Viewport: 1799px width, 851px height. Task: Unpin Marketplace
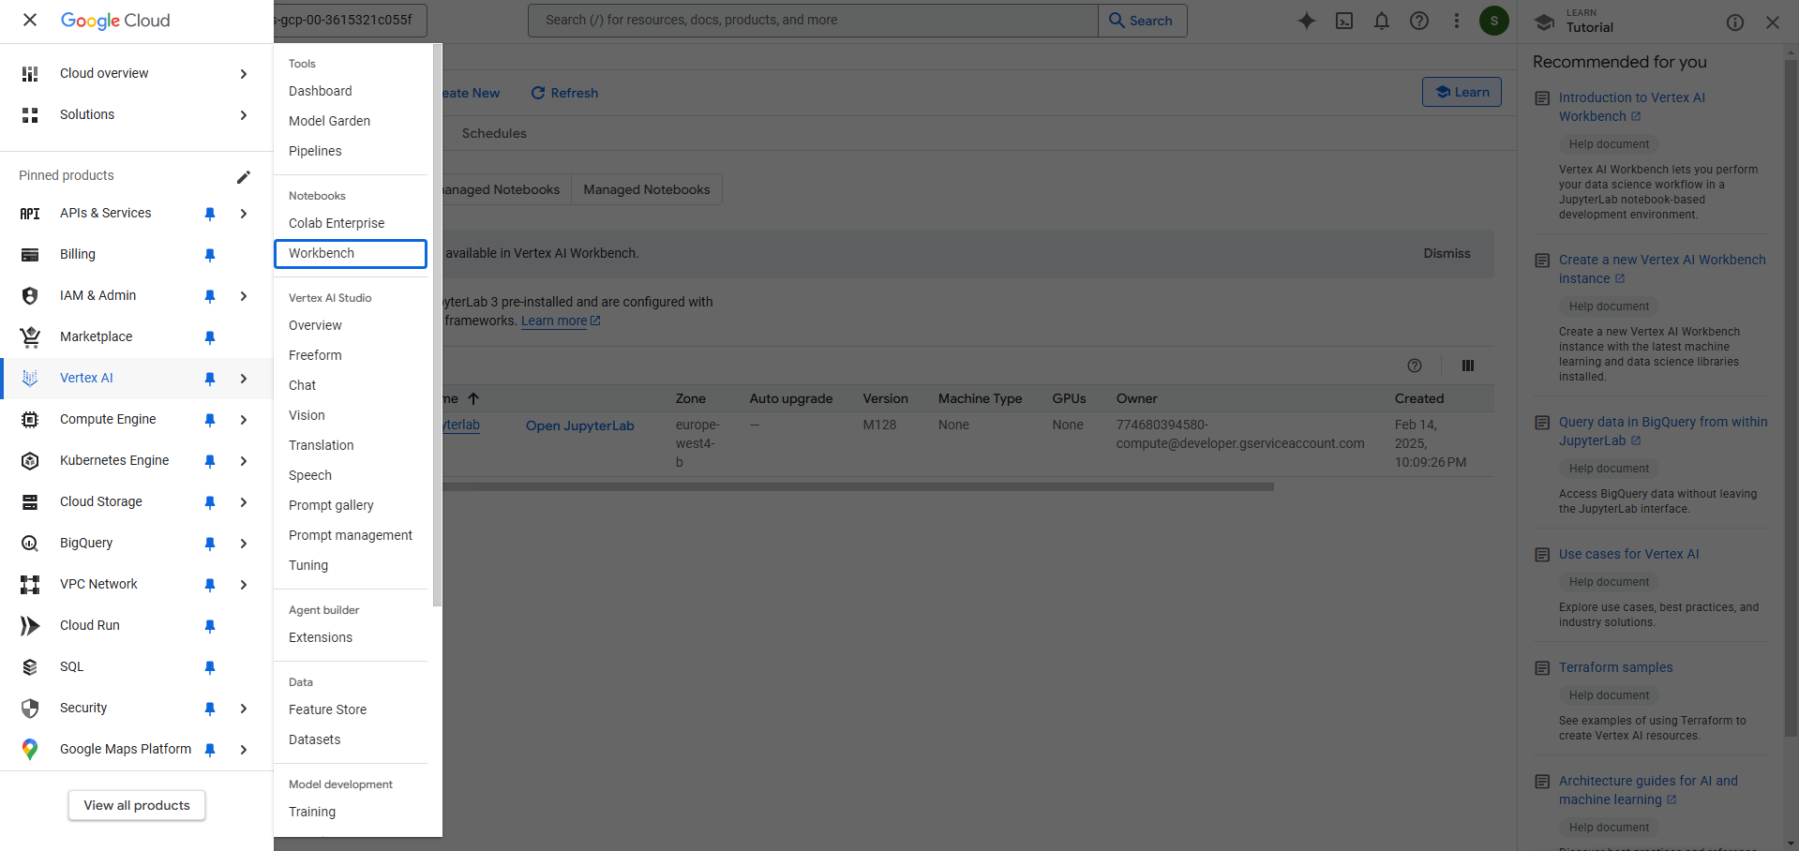[x=210, y=337]
